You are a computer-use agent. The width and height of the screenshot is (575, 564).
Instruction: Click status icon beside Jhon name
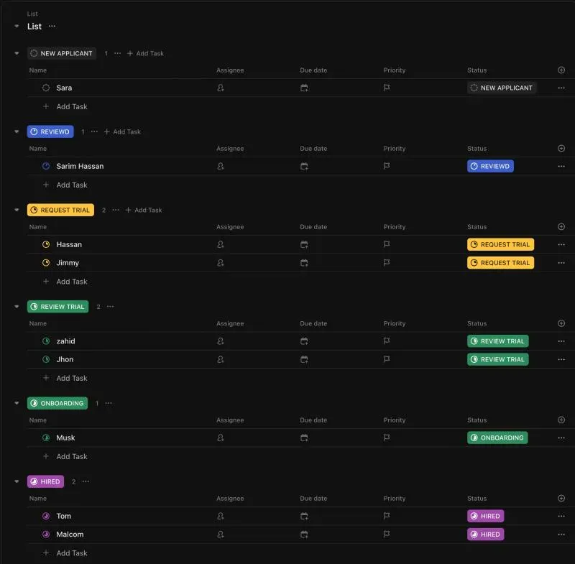click(46, 359)
